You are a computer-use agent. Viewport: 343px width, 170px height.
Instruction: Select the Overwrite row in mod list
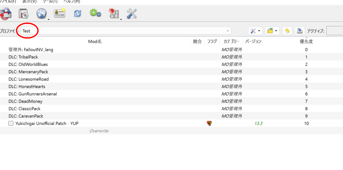click(x=99, y=131)
